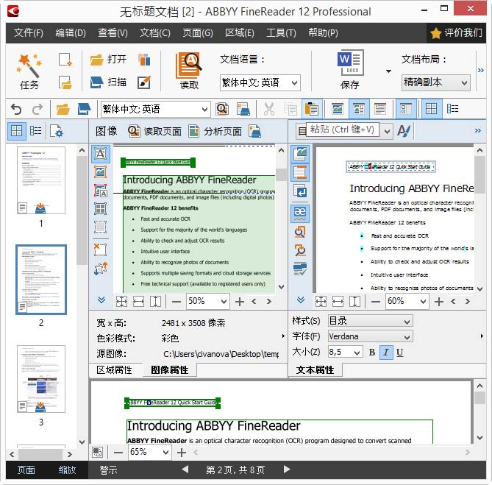Viewport: 492px width, 485px height.
Task: Toggle image pane only view in toolbar
Action: tap(338, 109)
